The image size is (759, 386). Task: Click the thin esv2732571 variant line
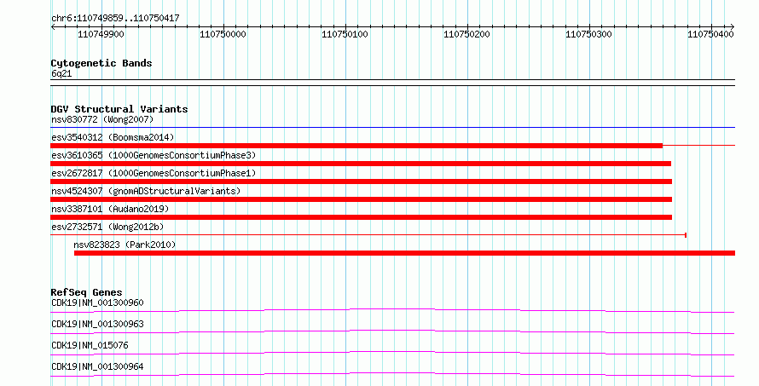tap(368, 235)
